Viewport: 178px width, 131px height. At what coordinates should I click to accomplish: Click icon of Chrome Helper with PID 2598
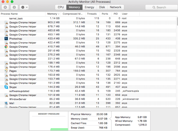6,67
